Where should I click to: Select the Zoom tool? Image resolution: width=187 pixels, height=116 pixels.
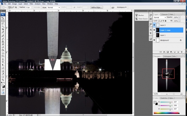pyautogui.click(x=3, y=80)
